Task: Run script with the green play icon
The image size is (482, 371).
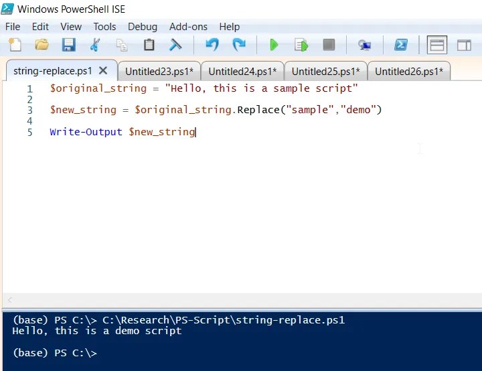Action: [x=274, y=45]
